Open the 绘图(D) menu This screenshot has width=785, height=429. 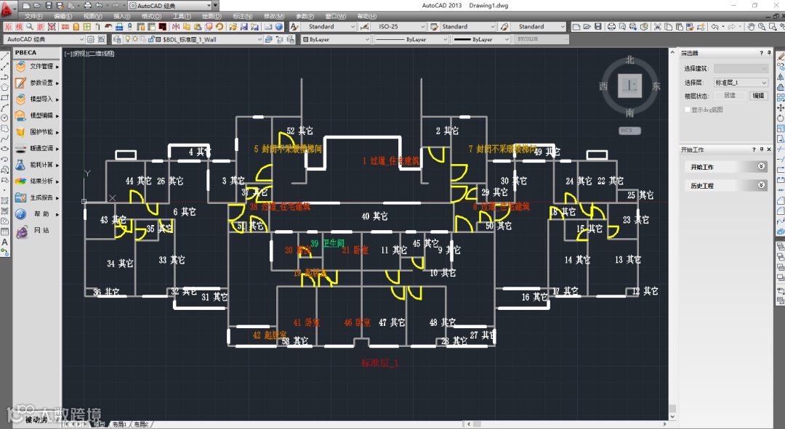pos(212,17)
